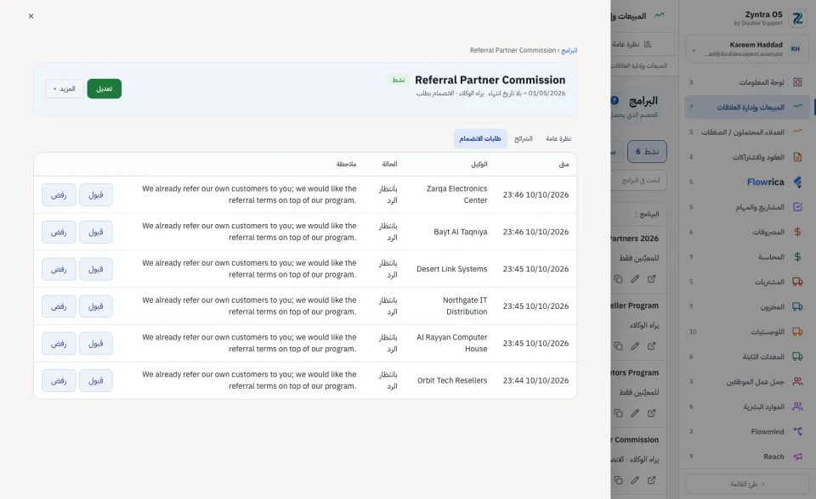Reject the Desert Link Systems request
816x499 pixels.
(x=59, y=269)
